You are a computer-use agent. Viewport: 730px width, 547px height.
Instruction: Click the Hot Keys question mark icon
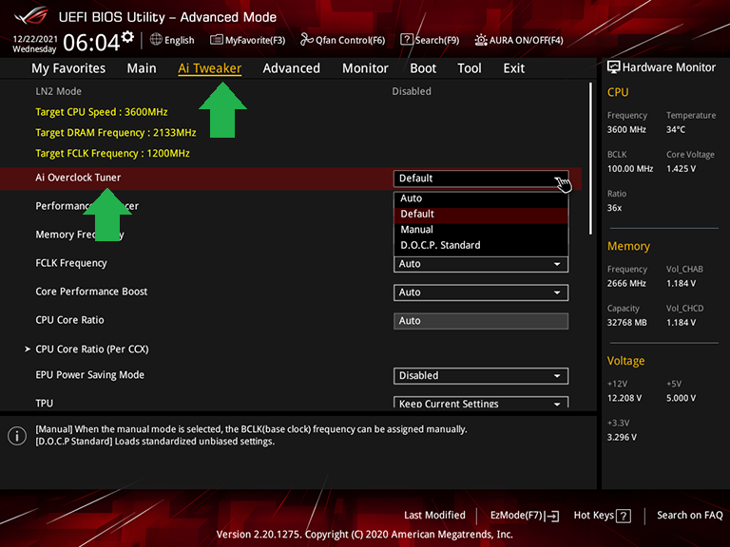(x=624, y=516)
